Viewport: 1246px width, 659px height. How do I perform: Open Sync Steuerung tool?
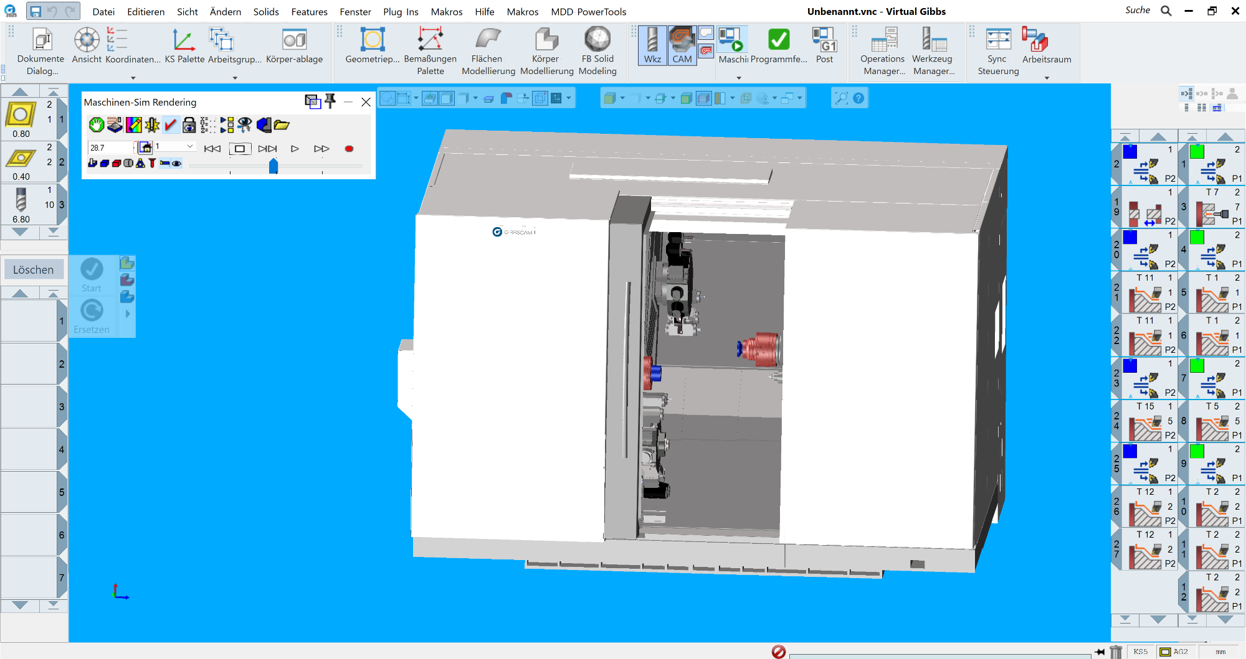coord(998,52)
